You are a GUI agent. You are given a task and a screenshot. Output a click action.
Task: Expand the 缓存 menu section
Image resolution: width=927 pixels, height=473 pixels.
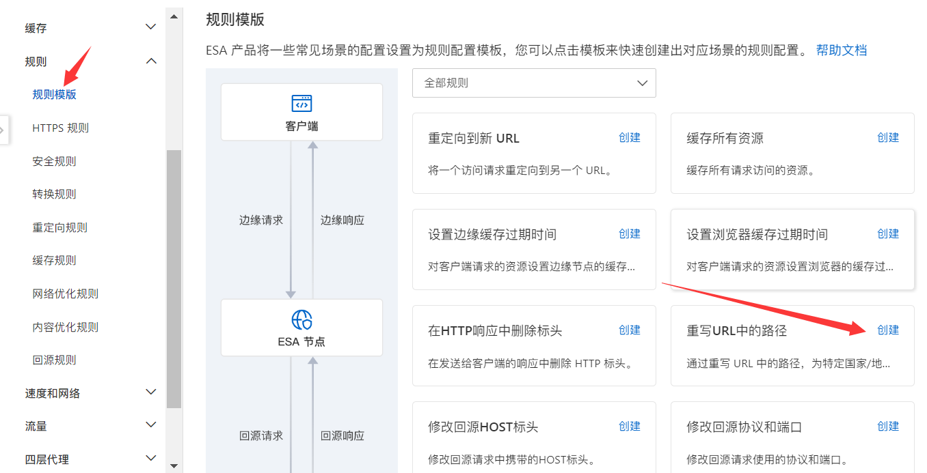[151, 27]
